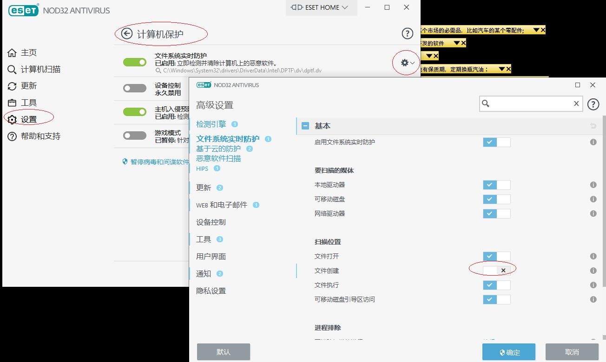The height and width of the screenshot is (362, 606).
Task: Click the 计算机扫描 magnifier icon
Action: (12, 69)
